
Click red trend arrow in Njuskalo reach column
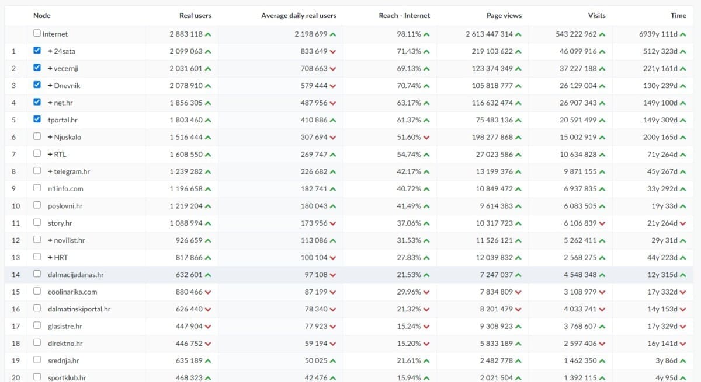[426, 137]
